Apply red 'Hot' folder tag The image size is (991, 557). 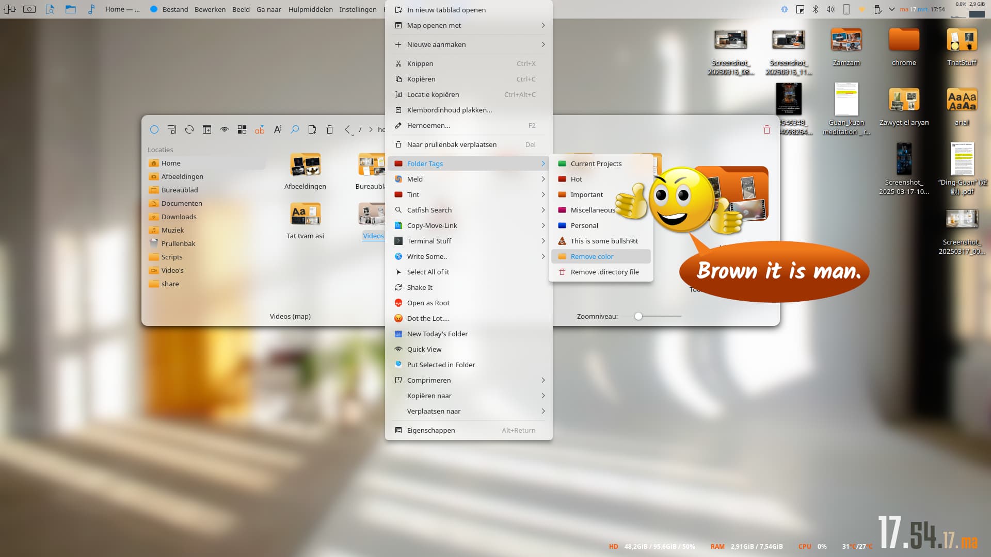pyautogui.click(x=601, y=179)
